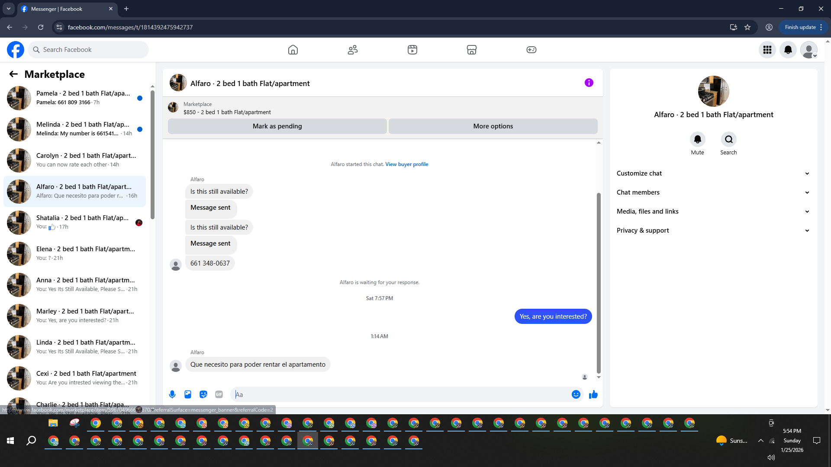The image size is (831, 467).
Task: Open the Reels video icon
Action: [x=412, y=50]
